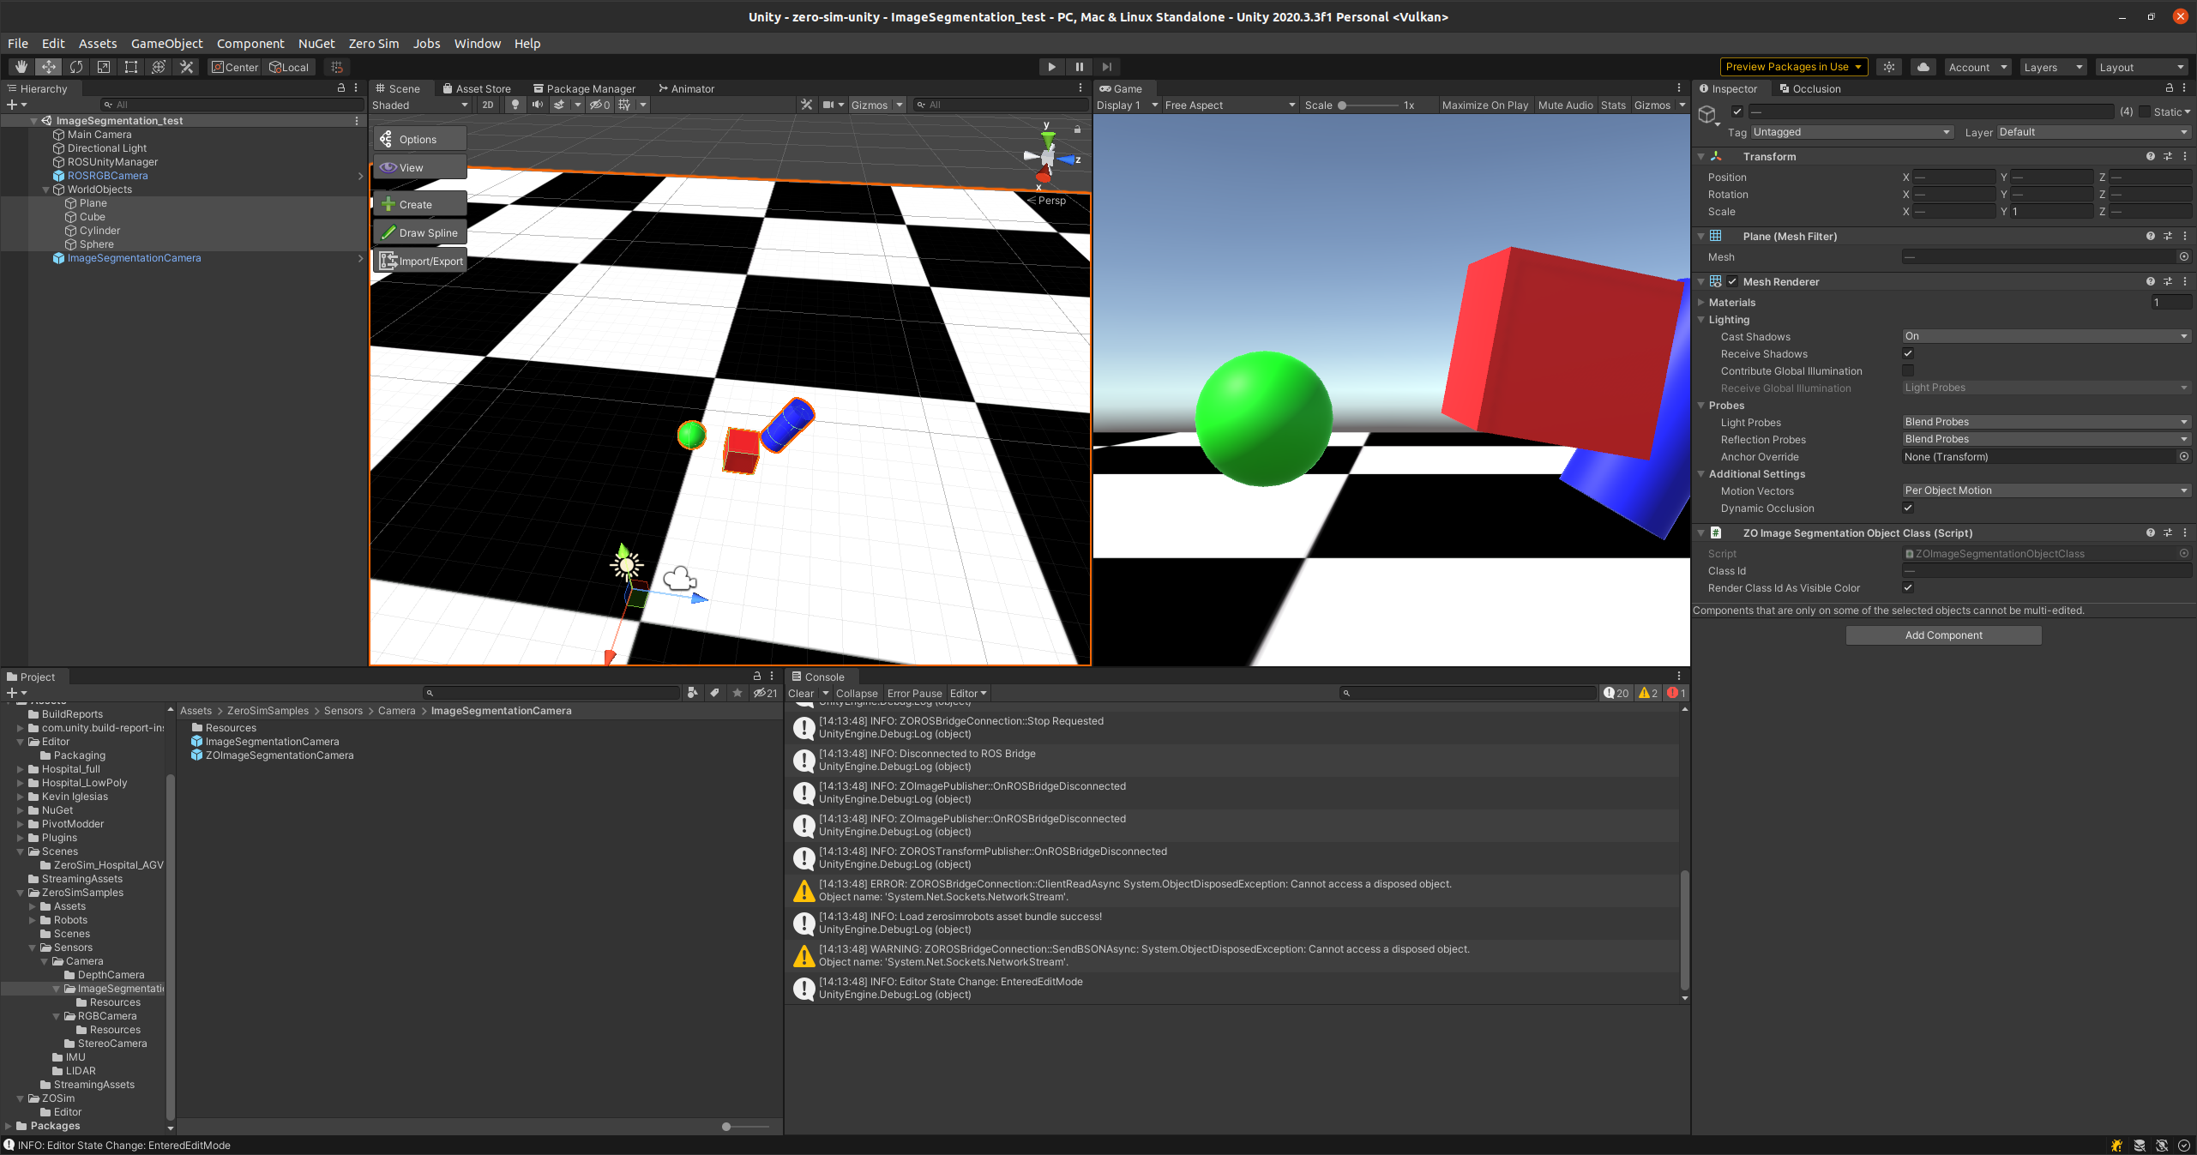Select the Hand tool in toolbar
The height and width of the screenshot is (1155, 2197).
21,67
